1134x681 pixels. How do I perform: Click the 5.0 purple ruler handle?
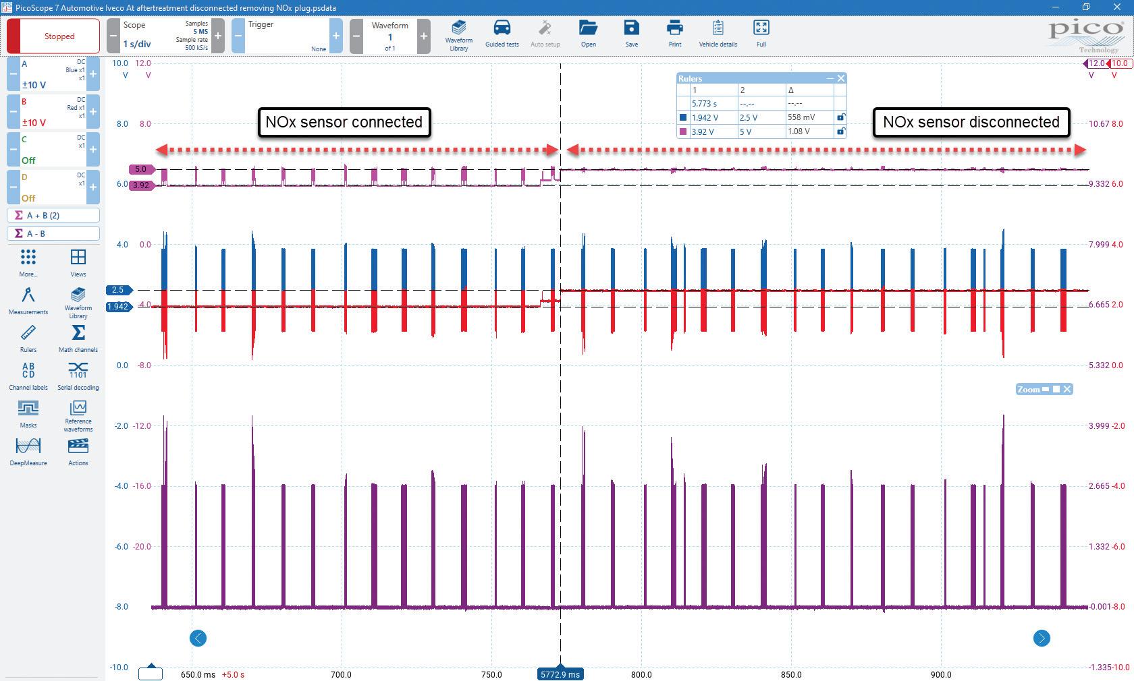point(141,169)
